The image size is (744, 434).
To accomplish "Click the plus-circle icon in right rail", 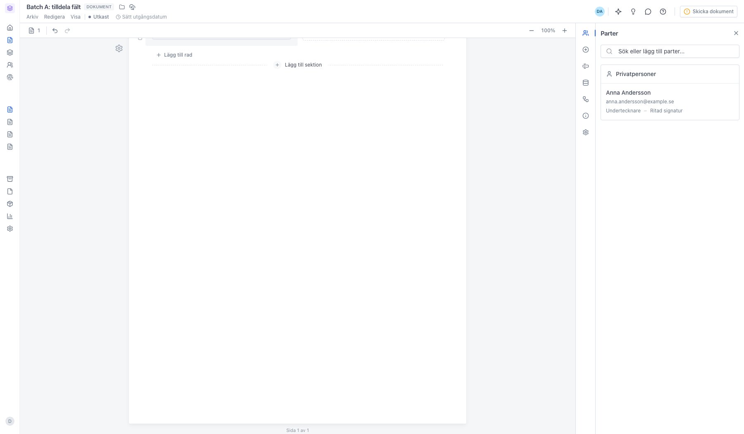I will coord(586,50).
